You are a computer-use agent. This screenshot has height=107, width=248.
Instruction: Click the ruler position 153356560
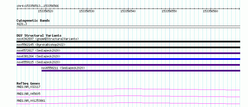(210, 11)
